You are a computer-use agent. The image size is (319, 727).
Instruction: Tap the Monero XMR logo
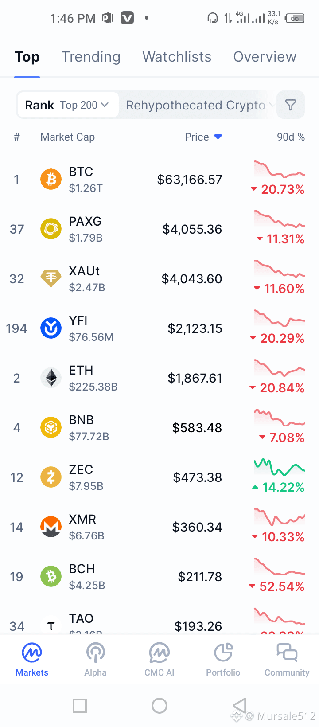[51, 527]
